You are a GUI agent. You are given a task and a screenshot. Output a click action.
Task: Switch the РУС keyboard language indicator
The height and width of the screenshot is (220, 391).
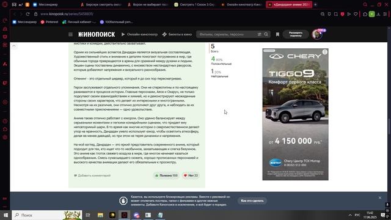(x=357, y=215)
